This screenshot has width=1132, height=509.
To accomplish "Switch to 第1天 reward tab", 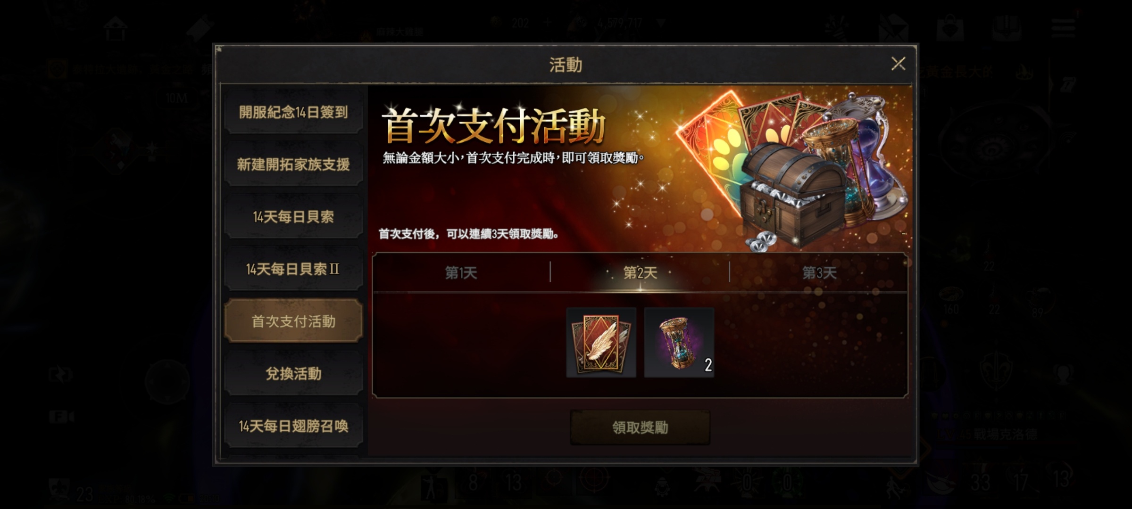I will [461, 273].
